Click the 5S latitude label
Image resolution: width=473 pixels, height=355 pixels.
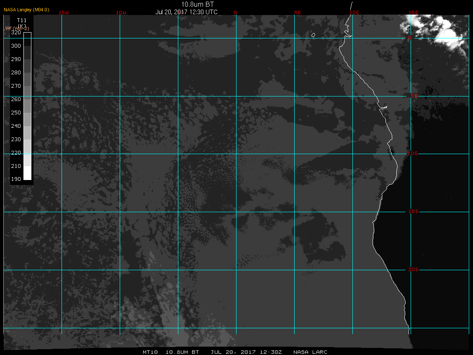[x=414, y=96]
